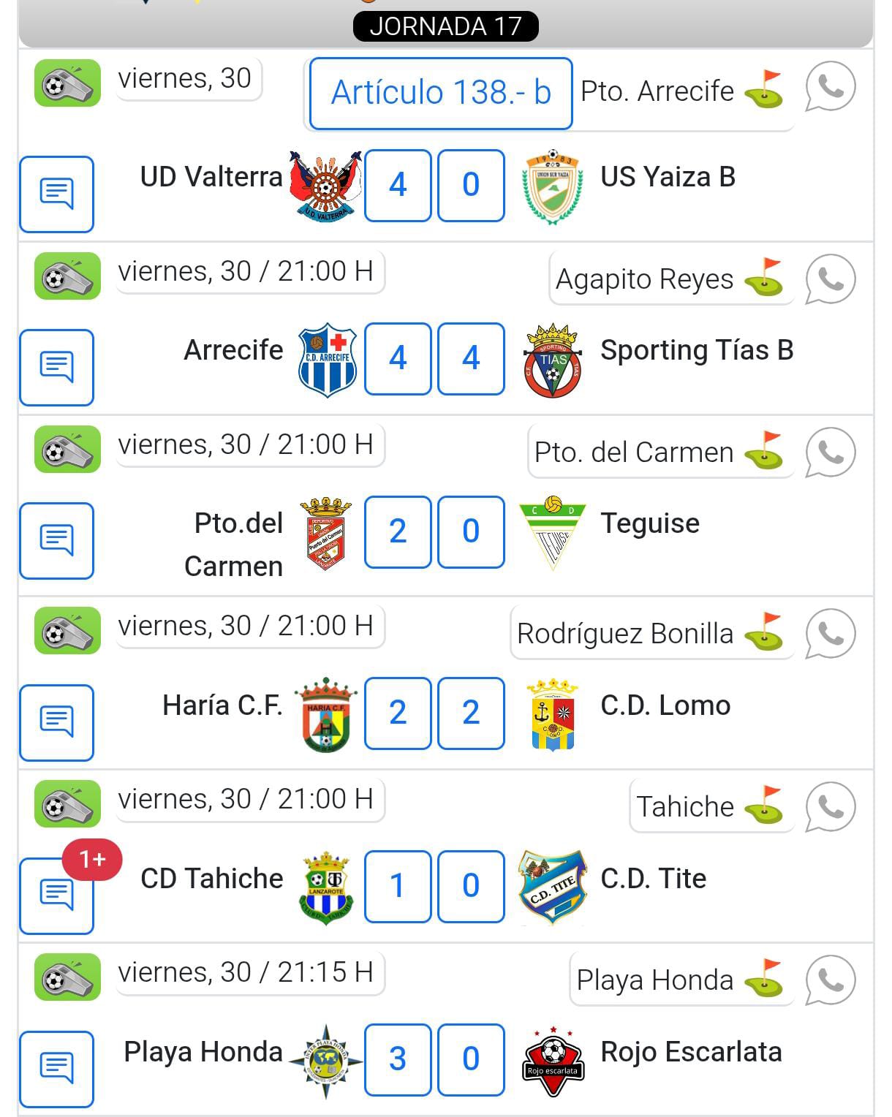Open comments bubble for the Arrecife draw
This screenshot has width=892, height=1117.
point(57,368)
